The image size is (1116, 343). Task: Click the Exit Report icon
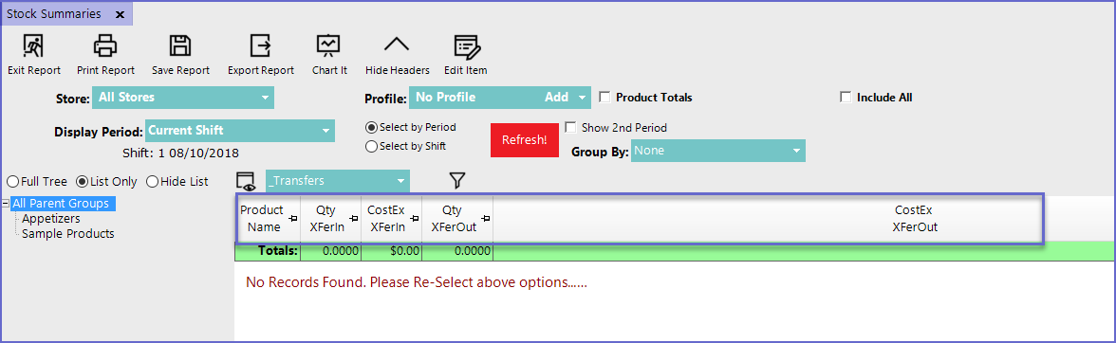(x=33, y=45)
